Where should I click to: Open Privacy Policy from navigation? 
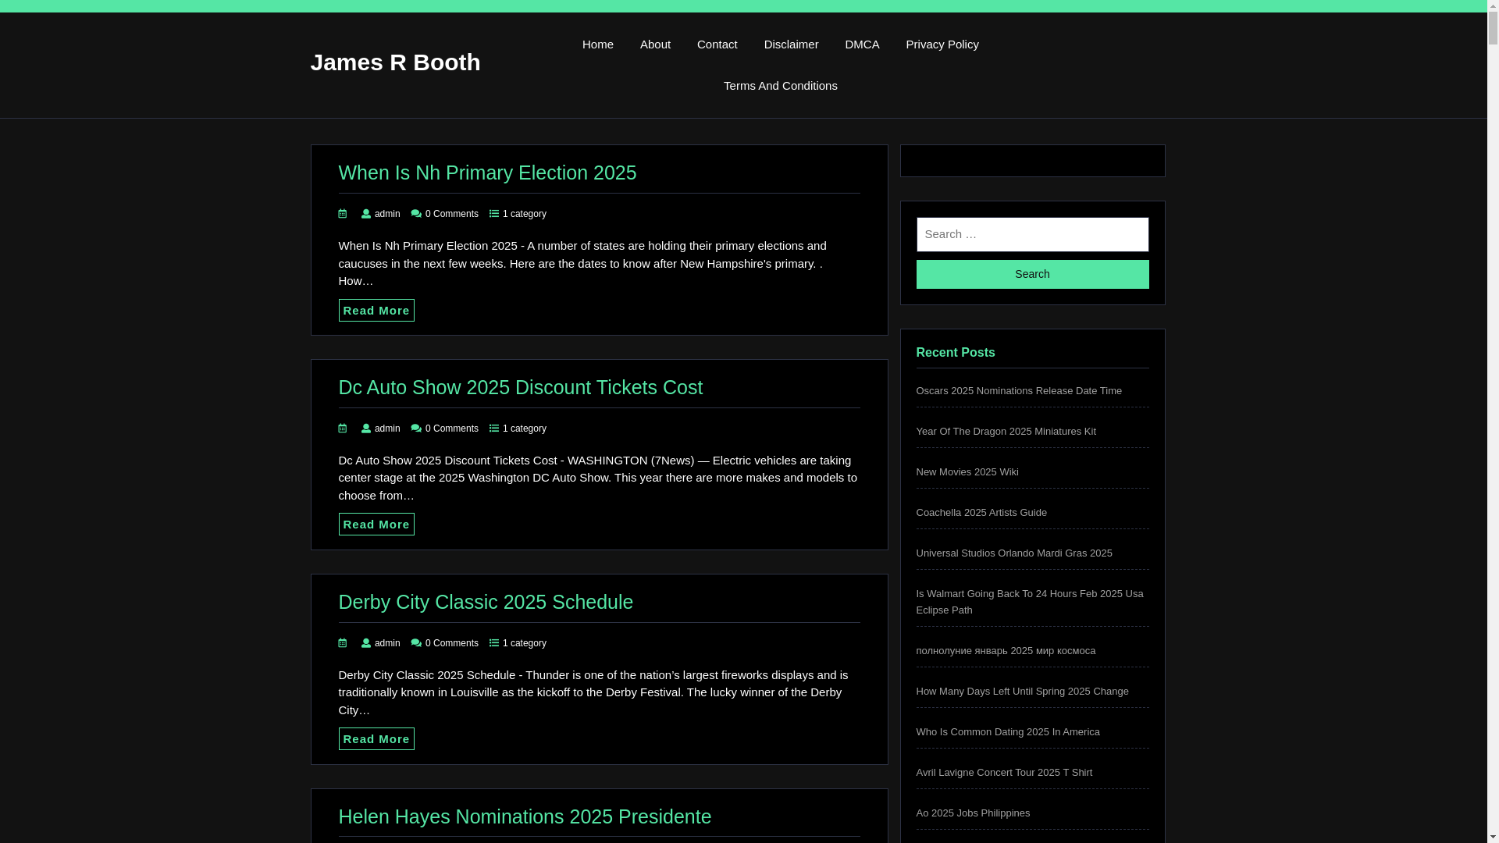click(x=942, y=44)
